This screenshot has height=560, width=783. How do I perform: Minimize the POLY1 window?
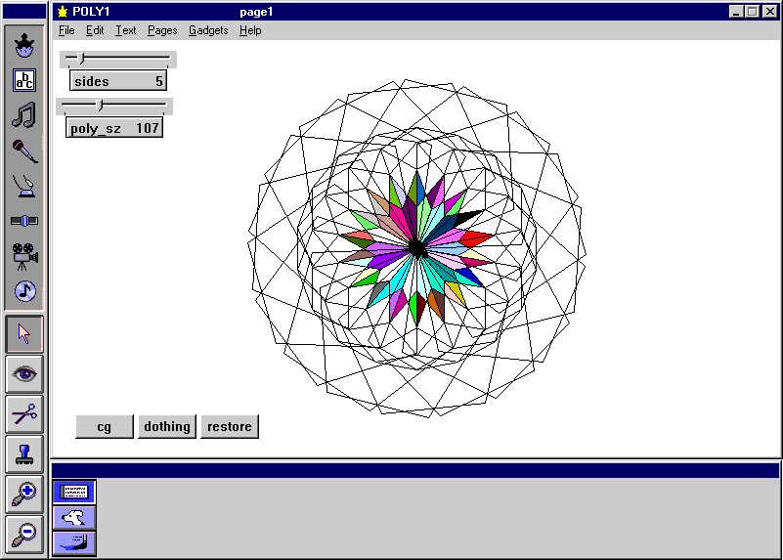pyautogui.click(x=736, y=12)
